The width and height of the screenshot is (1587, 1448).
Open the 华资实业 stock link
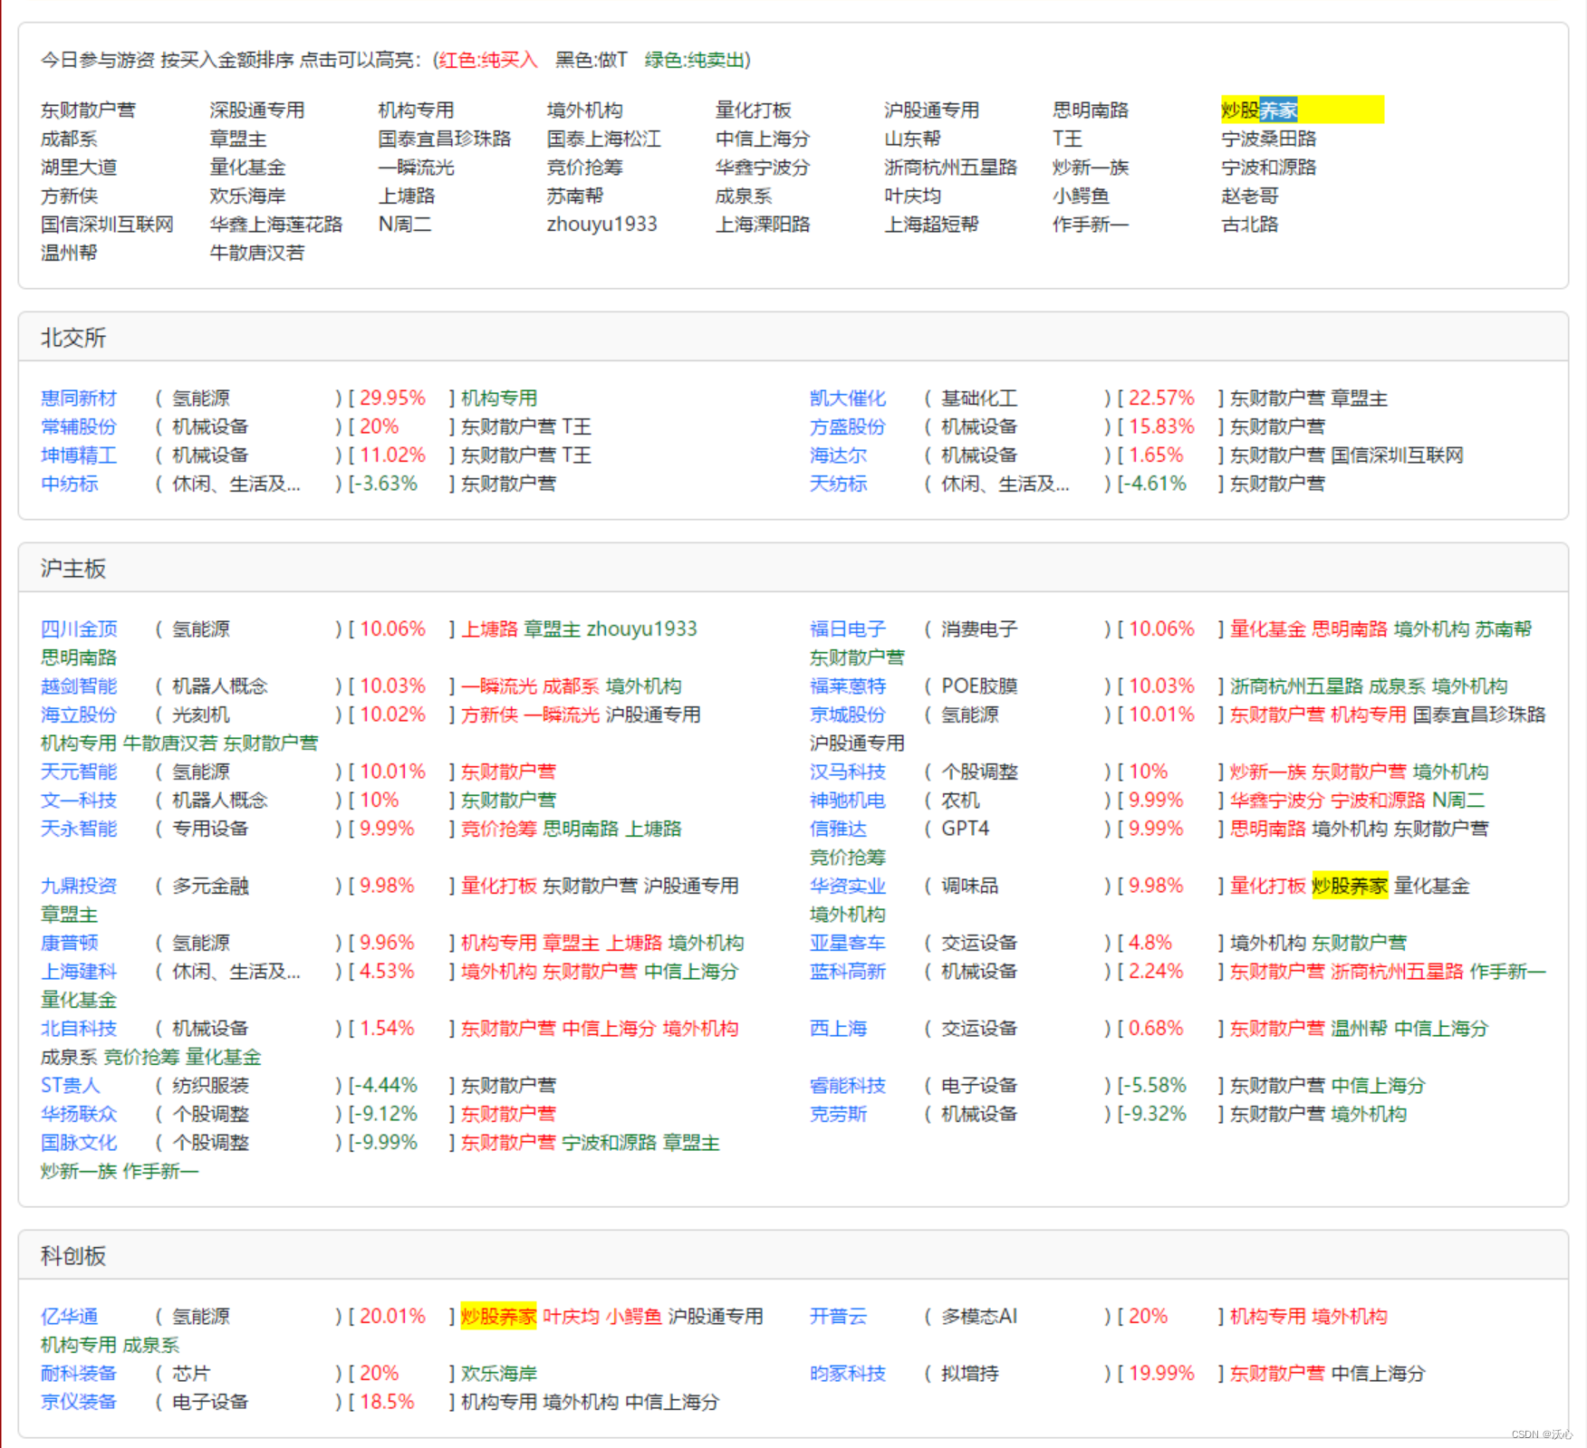point(847,886)
